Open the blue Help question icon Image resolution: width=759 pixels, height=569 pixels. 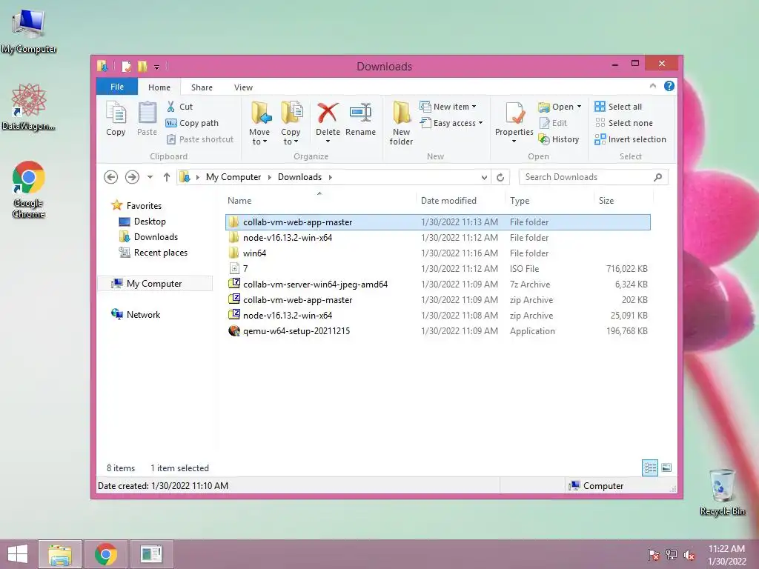point(669,86)
